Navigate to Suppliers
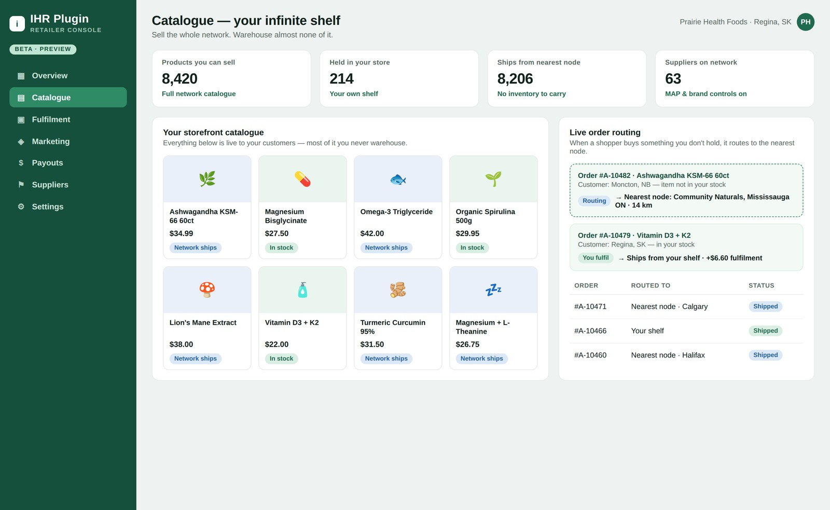 pos(68,185)
